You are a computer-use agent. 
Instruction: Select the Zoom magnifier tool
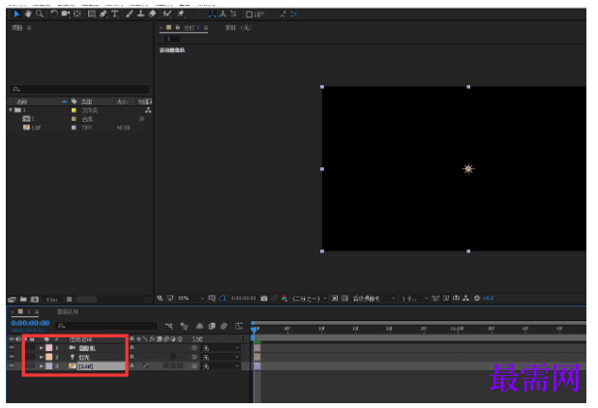[40, 15]
